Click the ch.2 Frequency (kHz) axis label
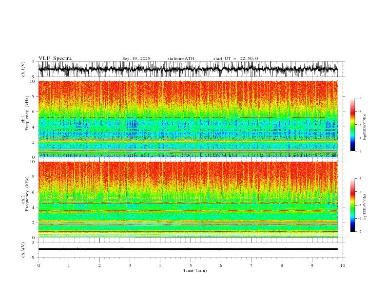Viewport: 386px width, 298px height. pyautogui.click(x=25, y=194)
